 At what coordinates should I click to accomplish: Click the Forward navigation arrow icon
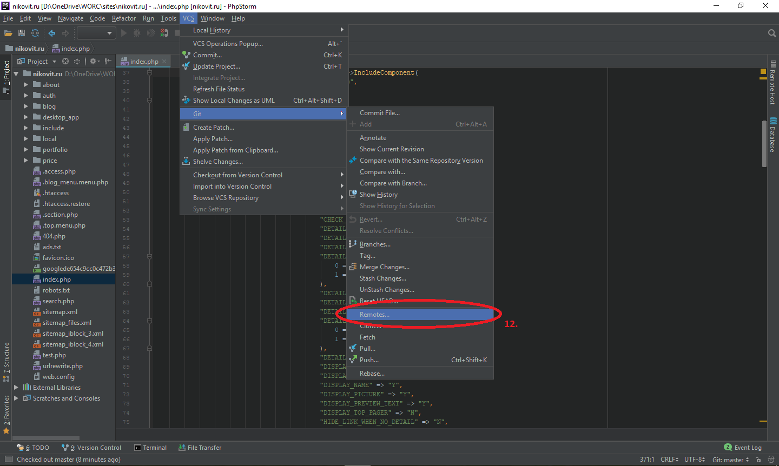65,33
